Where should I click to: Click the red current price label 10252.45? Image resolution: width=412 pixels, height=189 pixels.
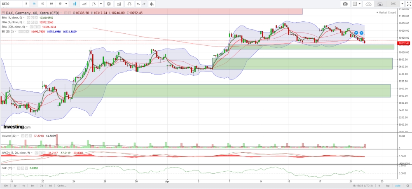[x=404, y=43]
